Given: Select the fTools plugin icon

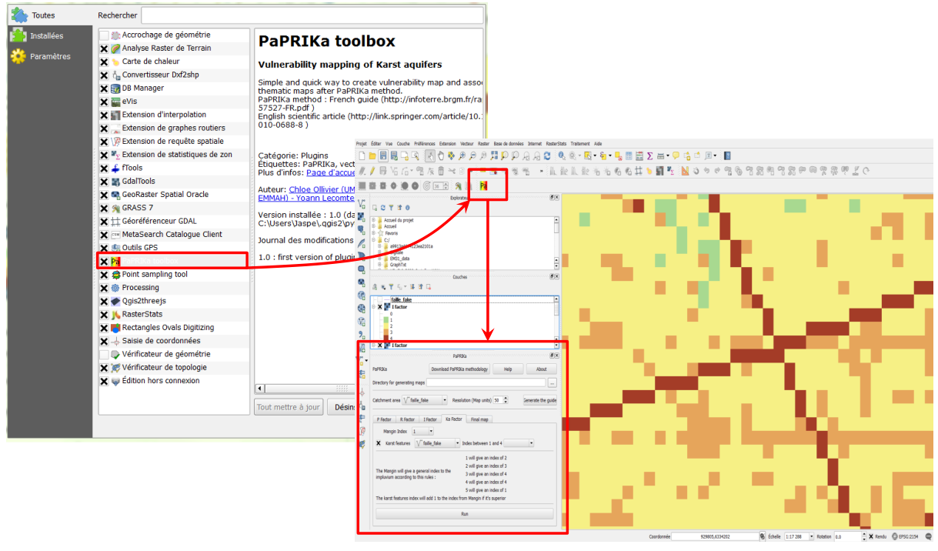Looking at the screenshot, I should tap(115, 168).
